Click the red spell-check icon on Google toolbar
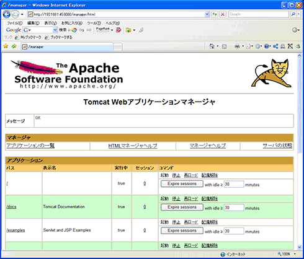This screenshot has width=304, height=259. [x=118, y=30]
